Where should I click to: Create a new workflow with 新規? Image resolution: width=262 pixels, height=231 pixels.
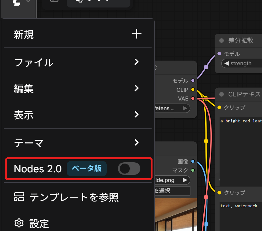[78, 34]
